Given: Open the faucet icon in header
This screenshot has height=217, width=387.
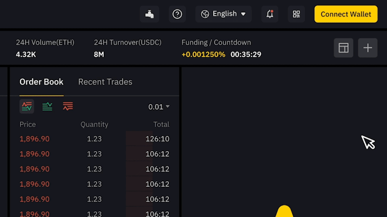Looking at the screenshot, I should (x=149, y=14).
